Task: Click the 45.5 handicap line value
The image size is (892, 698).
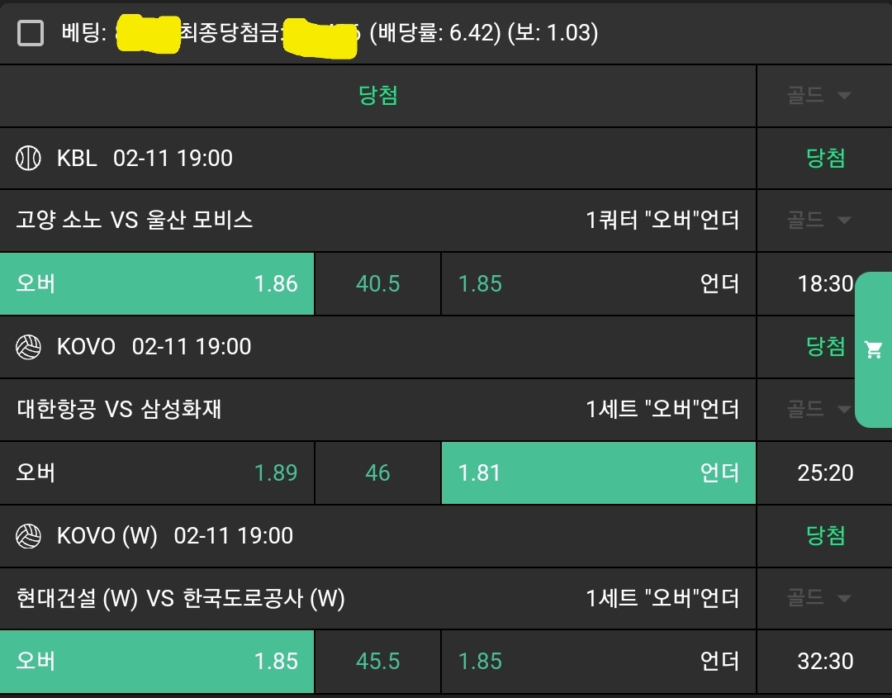Action: [377, 662]
